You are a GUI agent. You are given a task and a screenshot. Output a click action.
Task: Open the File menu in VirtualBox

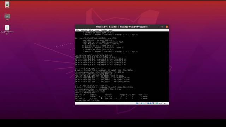[x=77, y=30]
